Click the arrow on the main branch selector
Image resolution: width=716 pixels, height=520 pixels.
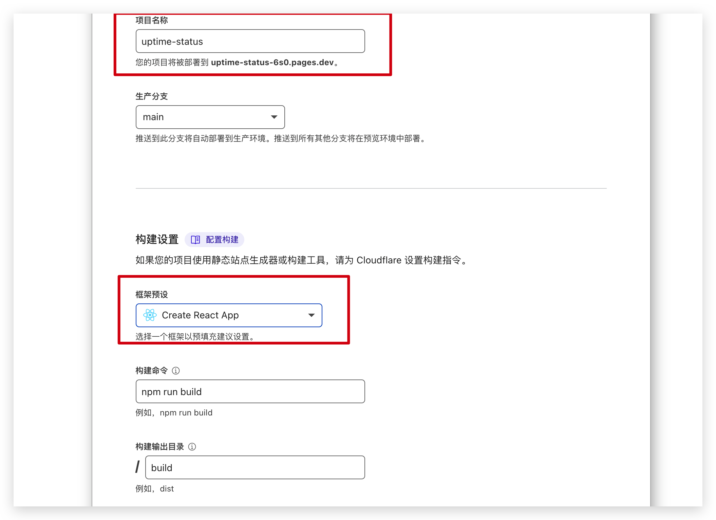pyautogui.click(x=274, y=117)
